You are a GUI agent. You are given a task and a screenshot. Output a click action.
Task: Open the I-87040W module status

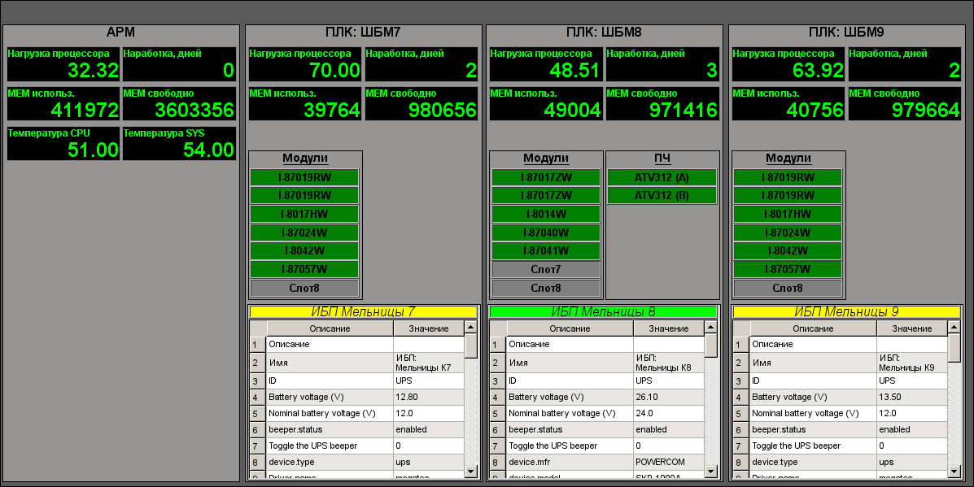click(x=546, y=233)
